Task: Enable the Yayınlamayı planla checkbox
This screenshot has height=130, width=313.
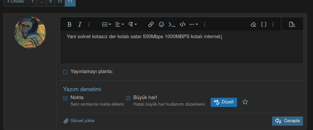Action: pyautogui.click(x=65, y=72)
